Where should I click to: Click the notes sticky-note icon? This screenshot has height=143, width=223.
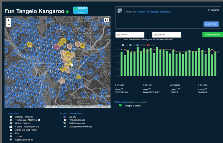click(120, 11)
